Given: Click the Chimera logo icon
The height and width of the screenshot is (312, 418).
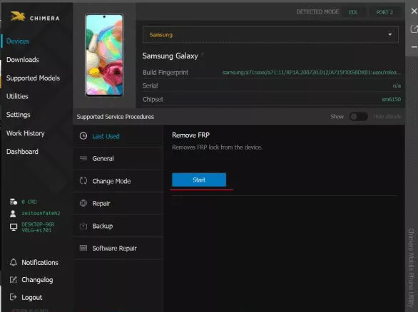Looking at the screenshot, I should point(18,17).
